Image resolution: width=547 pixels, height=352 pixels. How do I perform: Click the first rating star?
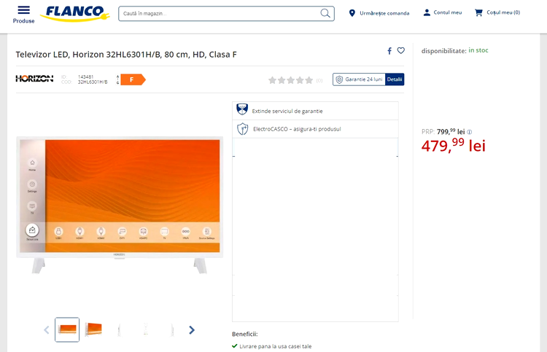pyautogui.click(x=272, y=80)
